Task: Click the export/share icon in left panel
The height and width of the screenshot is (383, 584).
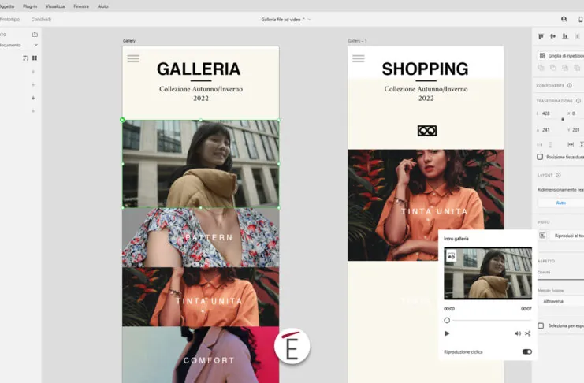Action: coord(35,34)
